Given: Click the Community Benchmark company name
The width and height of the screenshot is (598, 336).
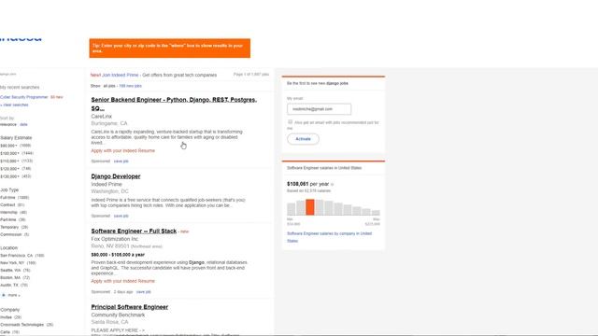Looking at the screenshot, I should (118, 315).
